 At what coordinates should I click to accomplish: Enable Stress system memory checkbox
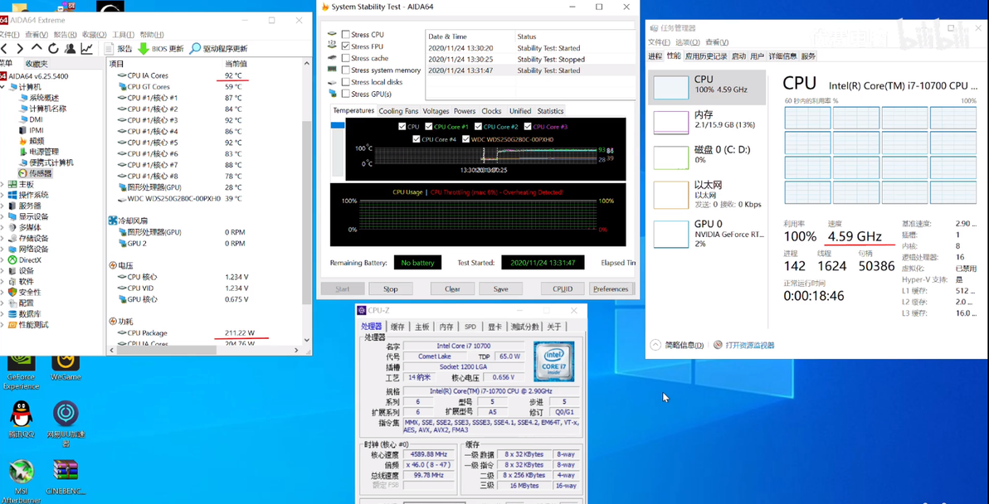click(346, 70)
